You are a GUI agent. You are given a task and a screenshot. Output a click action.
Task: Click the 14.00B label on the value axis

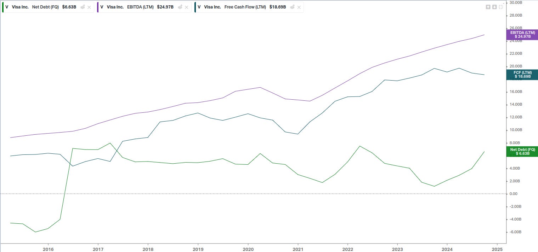pos(516,104)
